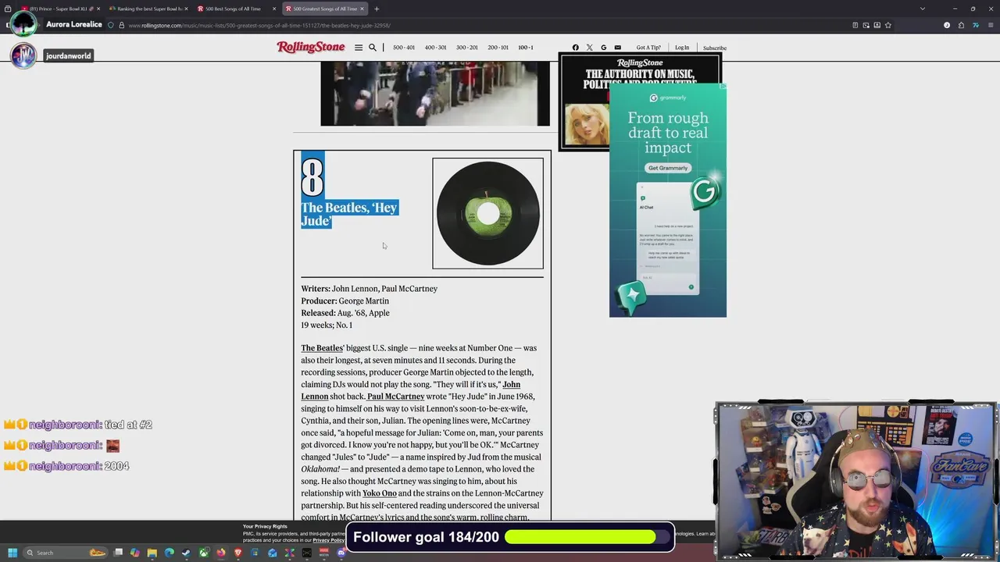
Task: Open Steam from the taskbar
Action: [186, 553]
